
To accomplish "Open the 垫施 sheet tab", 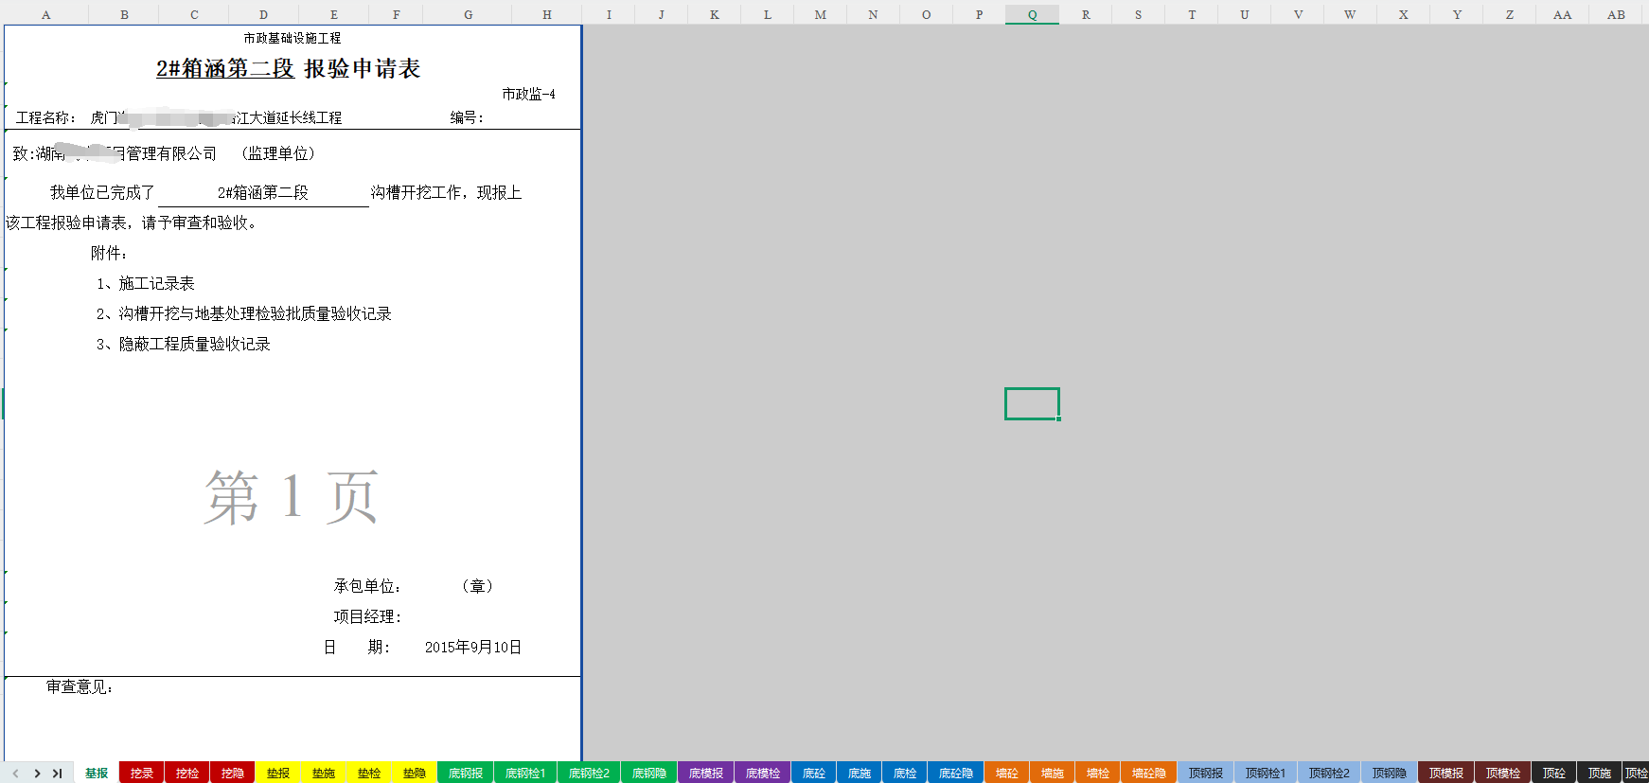I will coord(324,774).
